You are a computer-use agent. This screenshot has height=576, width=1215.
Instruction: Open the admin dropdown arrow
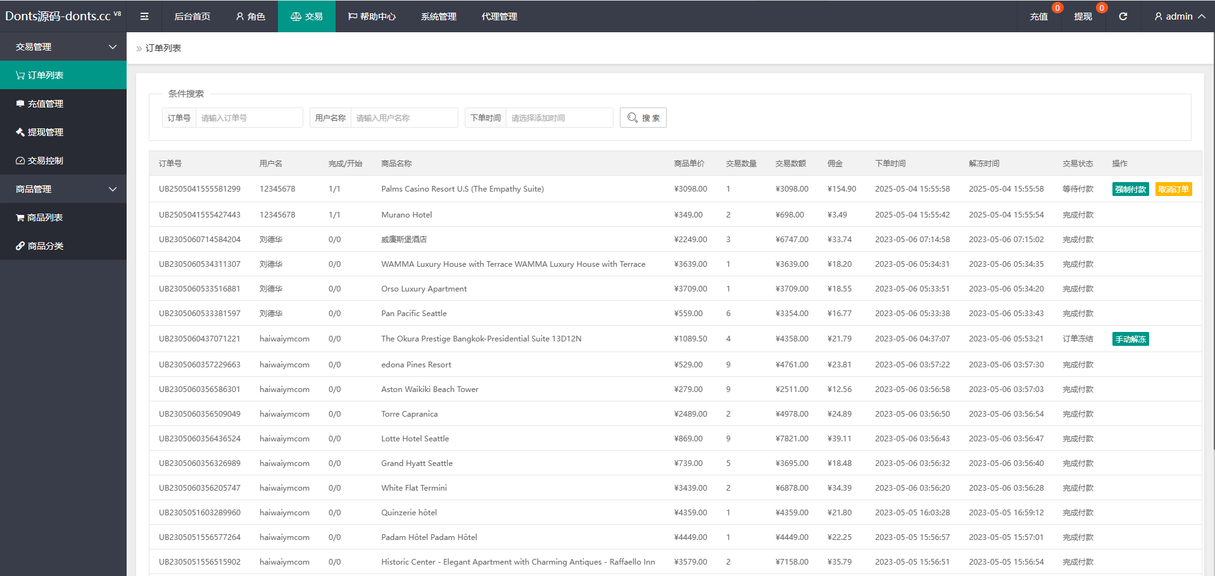pyautogui.click(x=1201, y=16)
